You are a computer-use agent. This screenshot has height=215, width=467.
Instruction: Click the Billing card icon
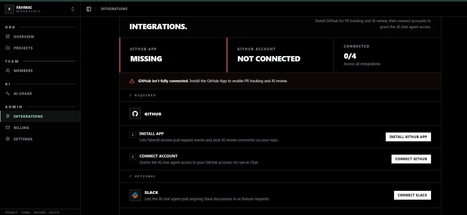(8, 127)
